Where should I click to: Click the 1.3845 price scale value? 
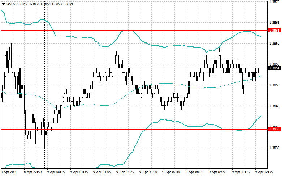coord(274,106)
